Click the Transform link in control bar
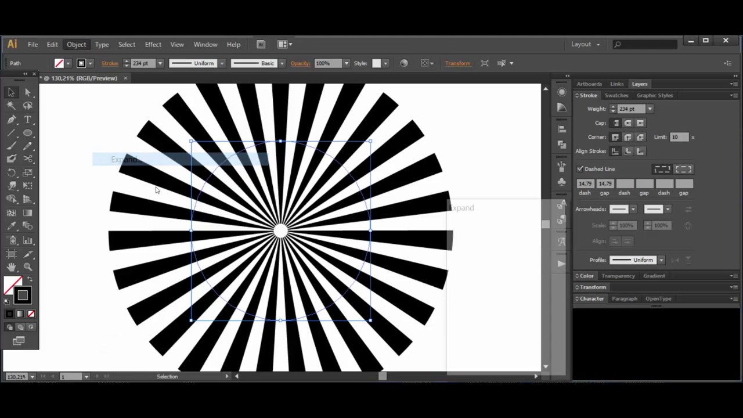 coord(457,63)
